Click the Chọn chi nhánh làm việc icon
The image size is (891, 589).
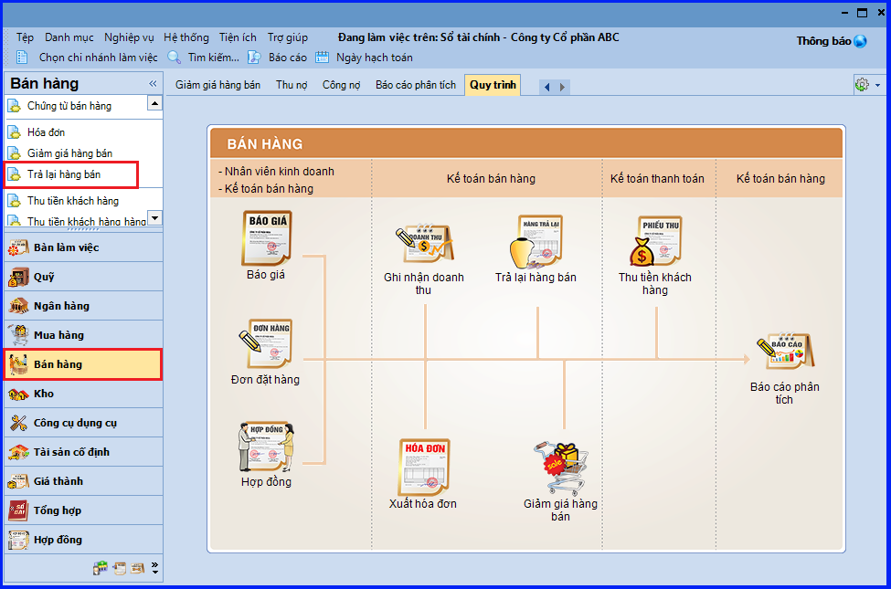click(x=22, y=58)
